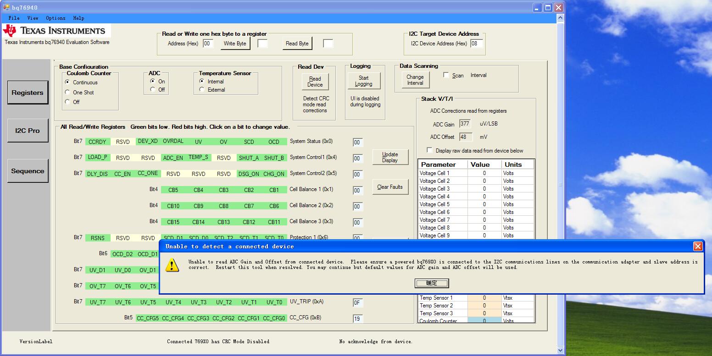Click the UV_TRIP (0xA) value field
Image resolution: width=712 pixels, height=356 pixels.
358,303
